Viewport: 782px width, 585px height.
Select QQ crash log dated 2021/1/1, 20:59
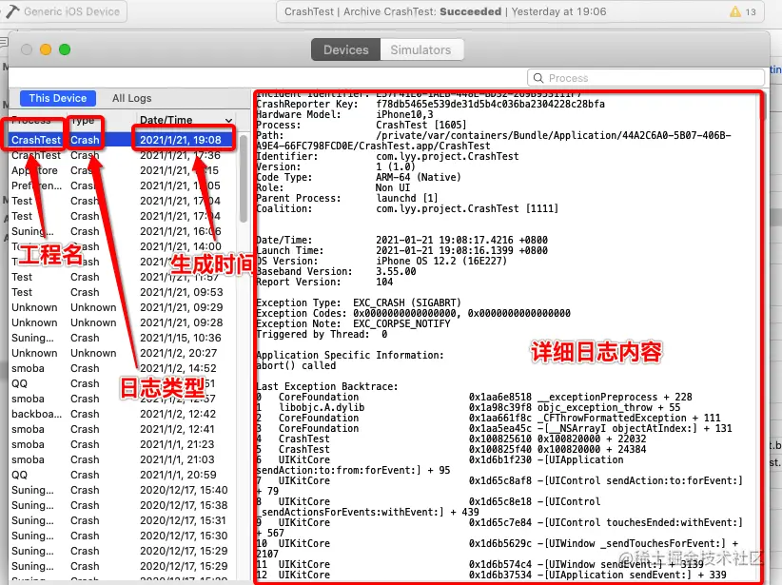coord(122,475)
